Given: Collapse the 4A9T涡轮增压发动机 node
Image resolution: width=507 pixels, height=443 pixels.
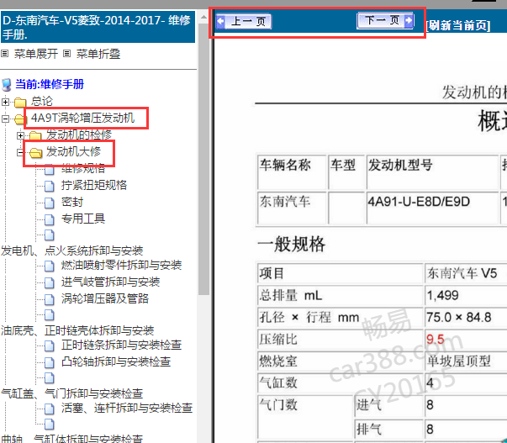Looking at the screenshot, I should pyautogui.click(x=5, y=119).
